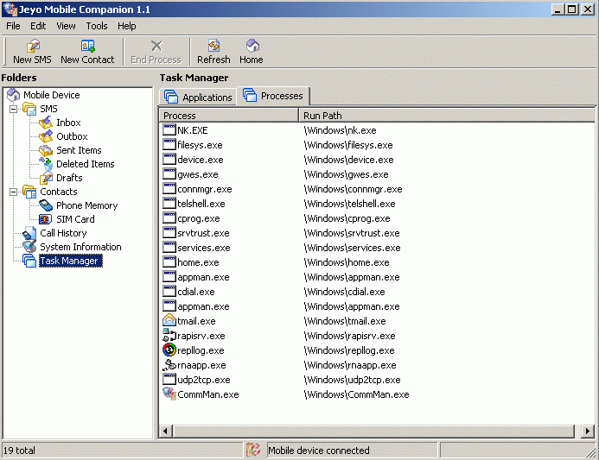Viewport: 599px width, 460px height.
Task: Click the Outbox folder icon
Action: [x=46, y=136]
